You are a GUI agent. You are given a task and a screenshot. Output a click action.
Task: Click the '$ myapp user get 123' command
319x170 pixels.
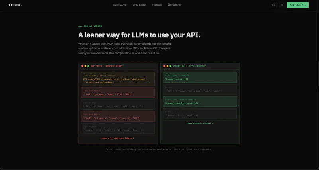click(x=177, y=79)
